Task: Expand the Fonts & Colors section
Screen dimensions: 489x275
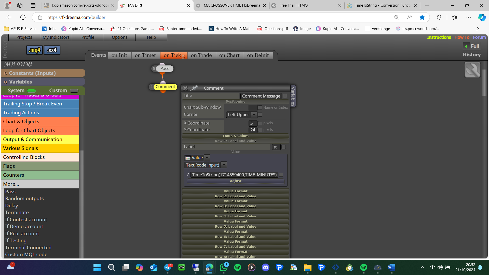Action: [236, 136]
